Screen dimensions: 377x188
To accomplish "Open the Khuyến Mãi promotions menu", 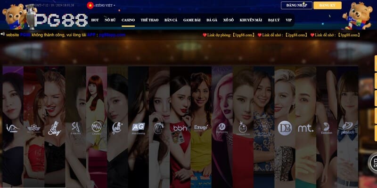I will click(251, 20).
